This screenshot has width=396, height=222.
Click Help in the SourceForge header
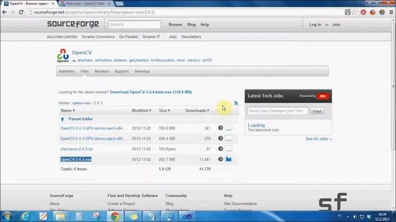(x=205, y=25)
